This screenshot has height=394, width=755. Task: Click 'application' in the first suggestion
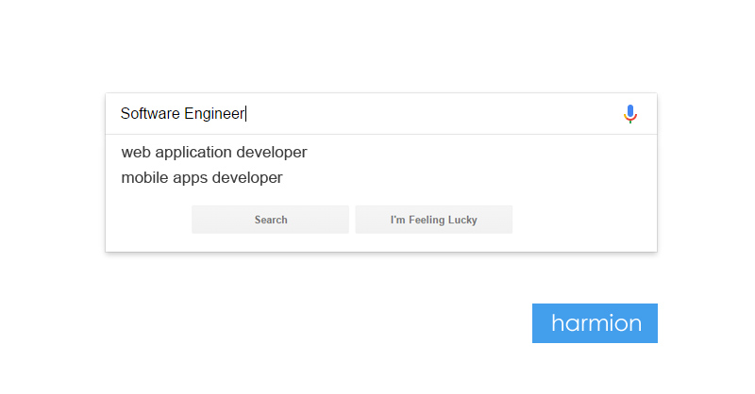pyautogui.click(x=193, y=153)
